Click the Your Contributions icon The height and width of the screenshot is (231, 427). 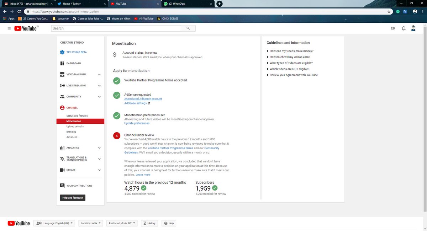point(62,186)
